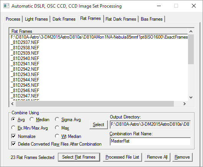The width and height of the screenshot is (203, 167).
Task: Click the Select Flat Frames button
Action: [79, 157]
